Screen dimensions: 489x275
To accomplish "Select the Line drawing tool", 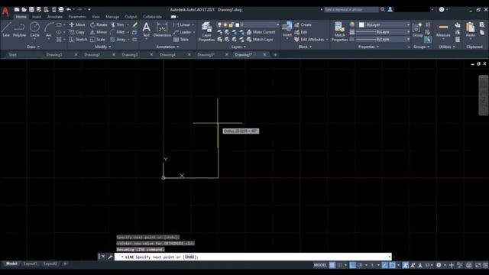I will (6, 30).
